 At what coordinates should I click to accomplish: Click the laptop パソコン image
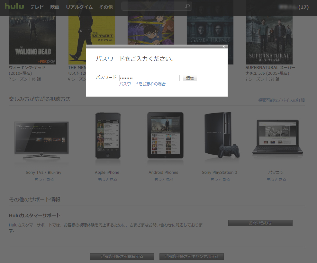click(x=277, y=137)
